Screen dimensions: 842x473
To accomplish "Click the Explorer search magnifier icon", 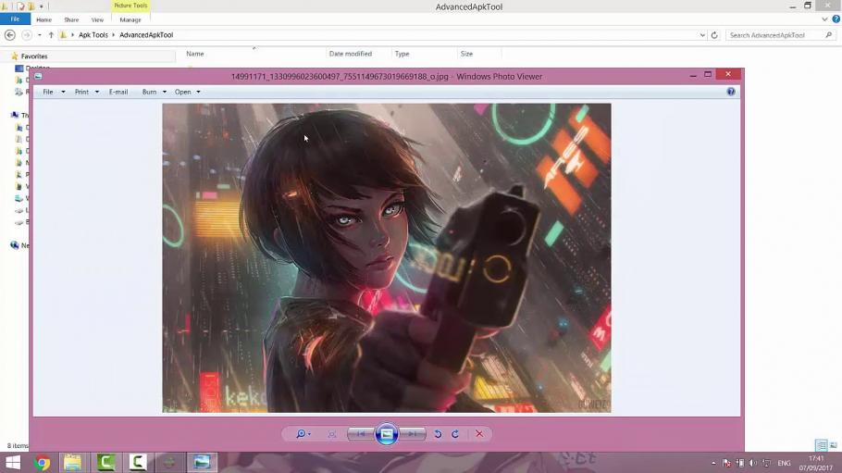I will 828,35.
